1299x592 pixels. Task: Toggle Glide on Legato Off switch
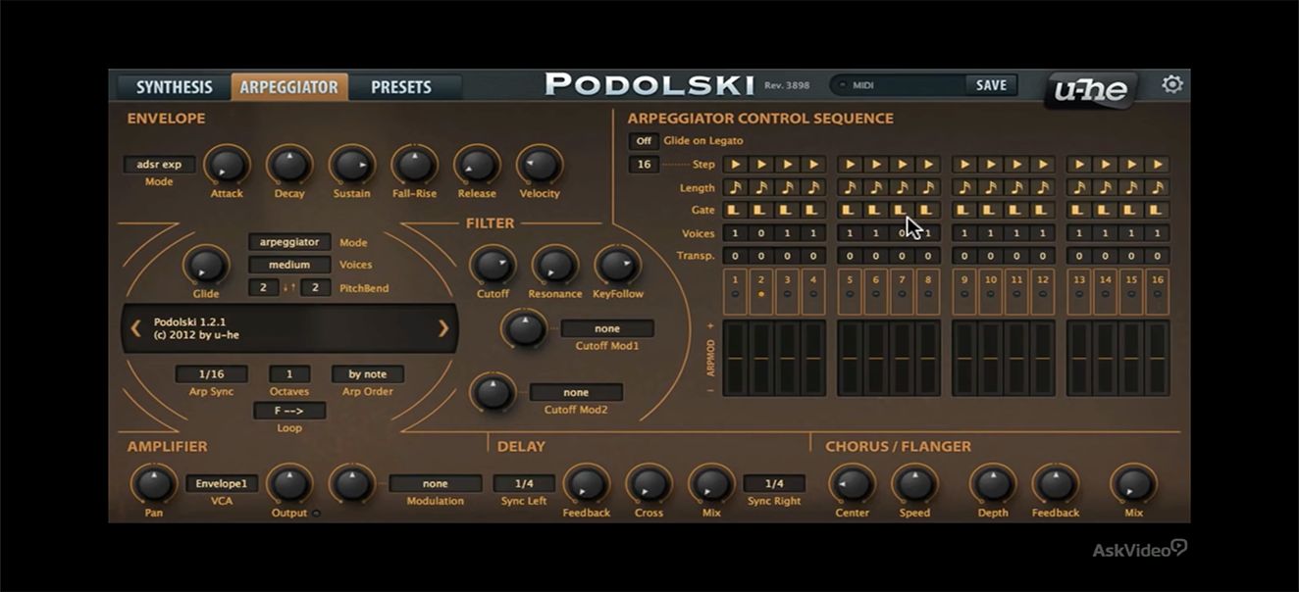click(643, 141)
